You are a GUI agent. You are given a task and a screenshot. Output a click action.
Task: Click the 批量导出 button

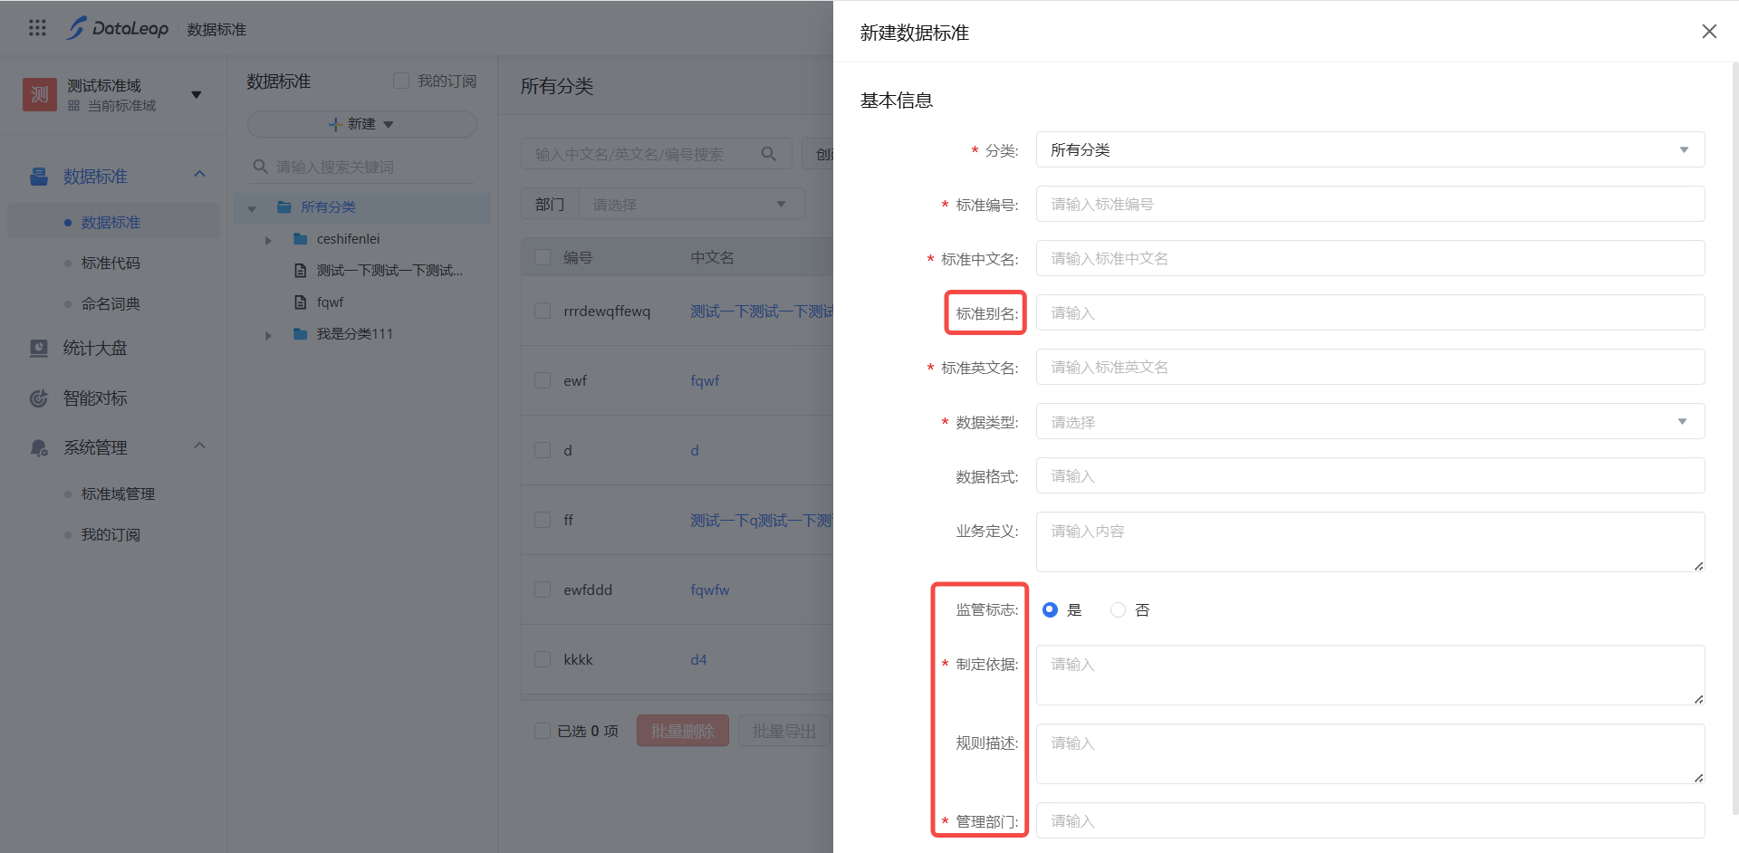[x=784, y=731]
